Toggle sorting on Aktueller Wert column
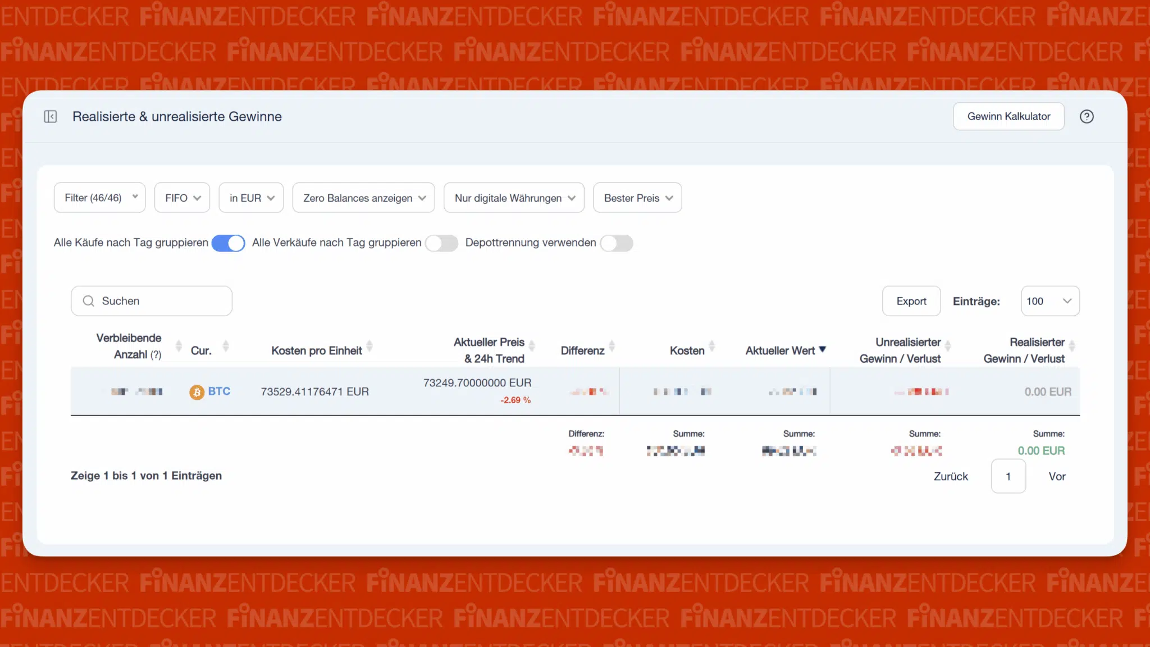 point(823,350)
